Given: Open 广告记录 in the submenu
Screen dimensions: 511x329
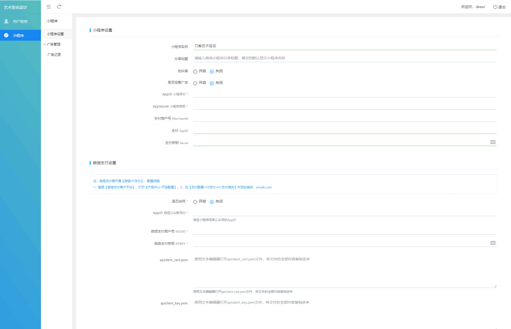Looking at the screenshot, I should pos(54,55).
